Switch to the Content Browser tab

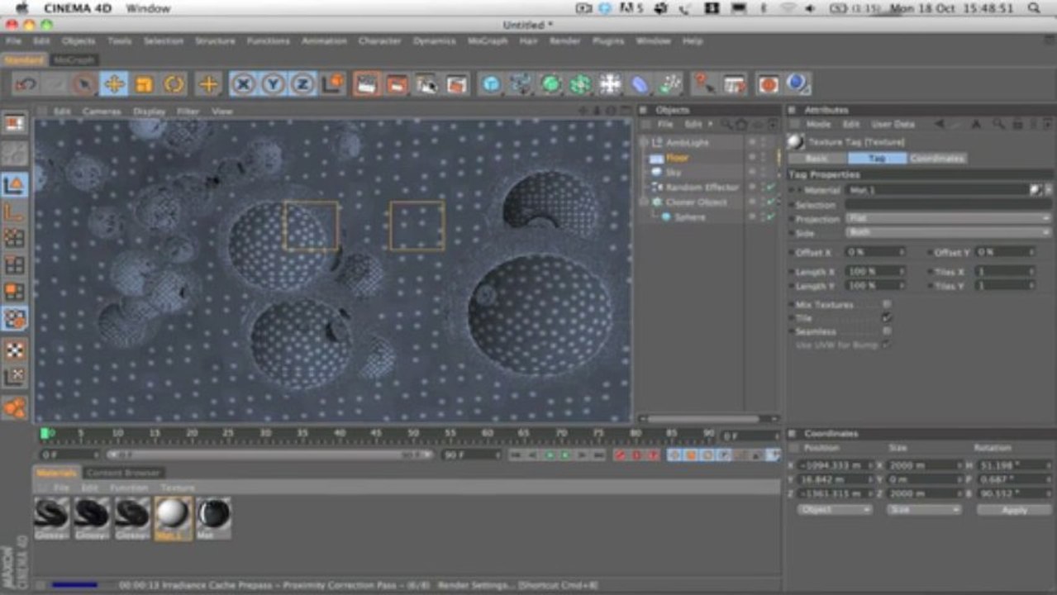123,473
